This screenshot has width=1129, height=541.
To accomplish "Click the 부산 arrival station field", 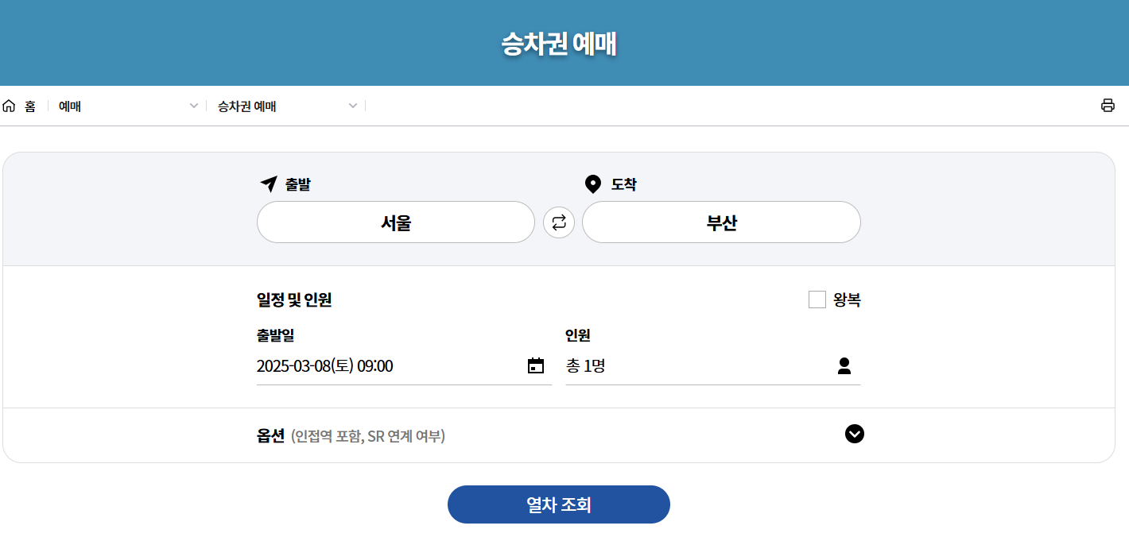I will [x=720, y=222].
